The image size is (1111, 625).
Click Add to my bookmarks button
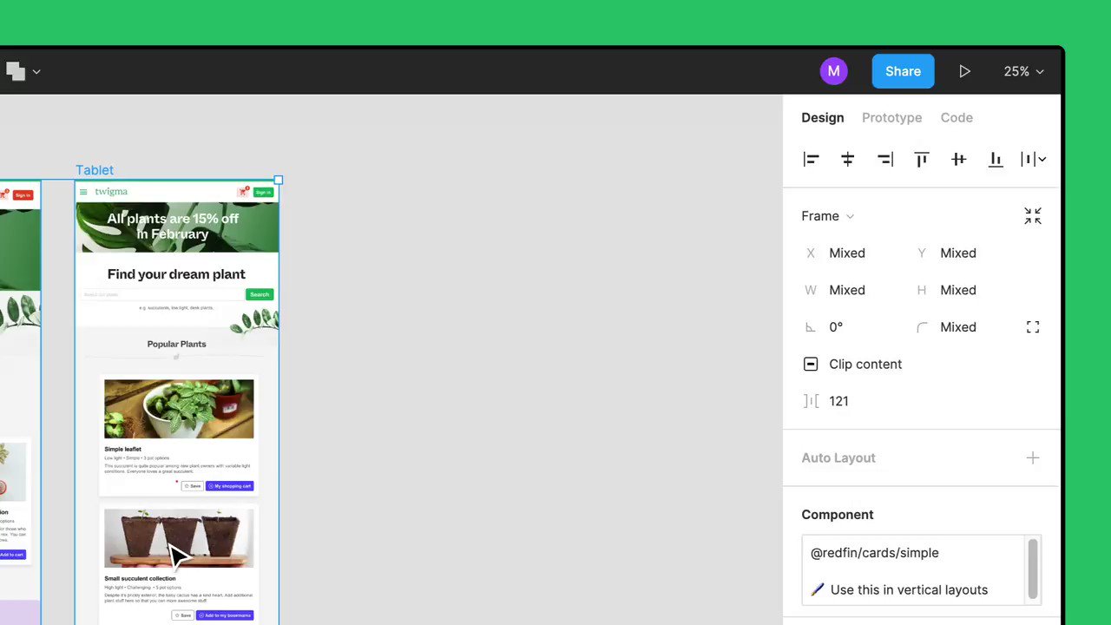click(225, 615)
